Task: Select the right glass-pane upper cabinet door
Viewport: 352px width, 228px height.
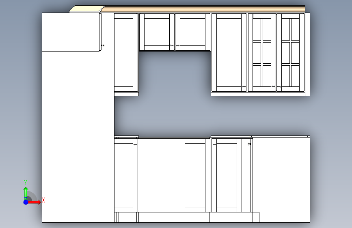Action: pyautogui.click(x=290, y=52)
